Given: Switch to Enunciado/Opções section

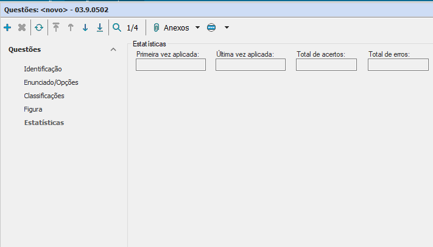Looking at the screenshot, I should 51,82.
